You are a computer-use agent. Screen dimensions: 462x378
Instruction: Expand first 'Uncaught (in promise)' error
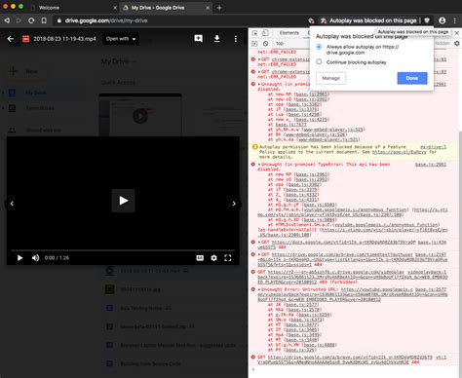click(259, 84)
